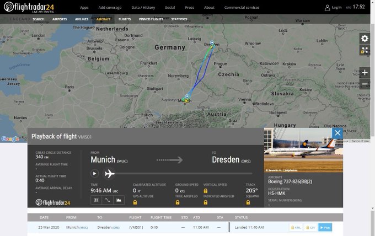Click the GPS Altitude lock icon
Screen dimensions: 375x236
pos(135,202)
